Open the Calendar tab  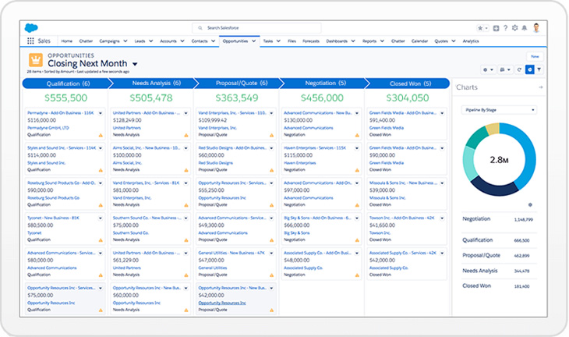click(419, 41)
